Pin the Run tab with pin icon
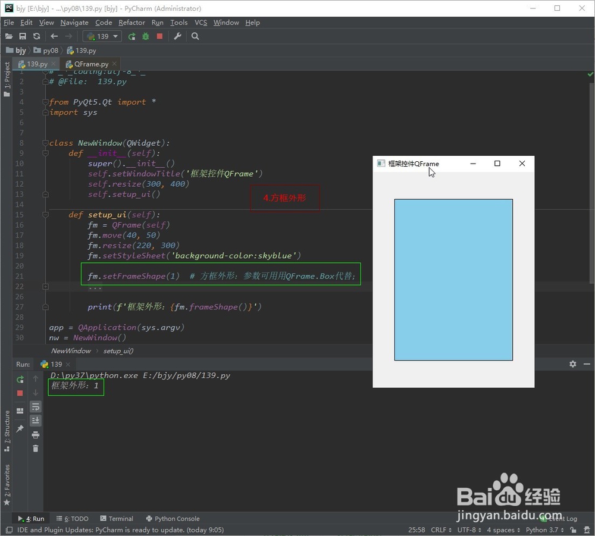Image resolution: width=595 pixels, height=536 pixels. coord(20,428)
